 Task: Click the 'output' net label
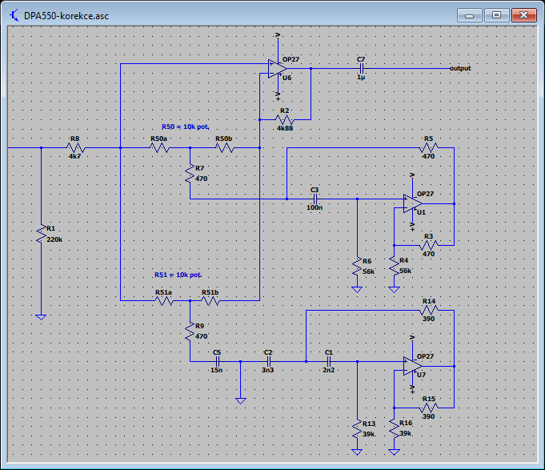[x=460, y=68]
